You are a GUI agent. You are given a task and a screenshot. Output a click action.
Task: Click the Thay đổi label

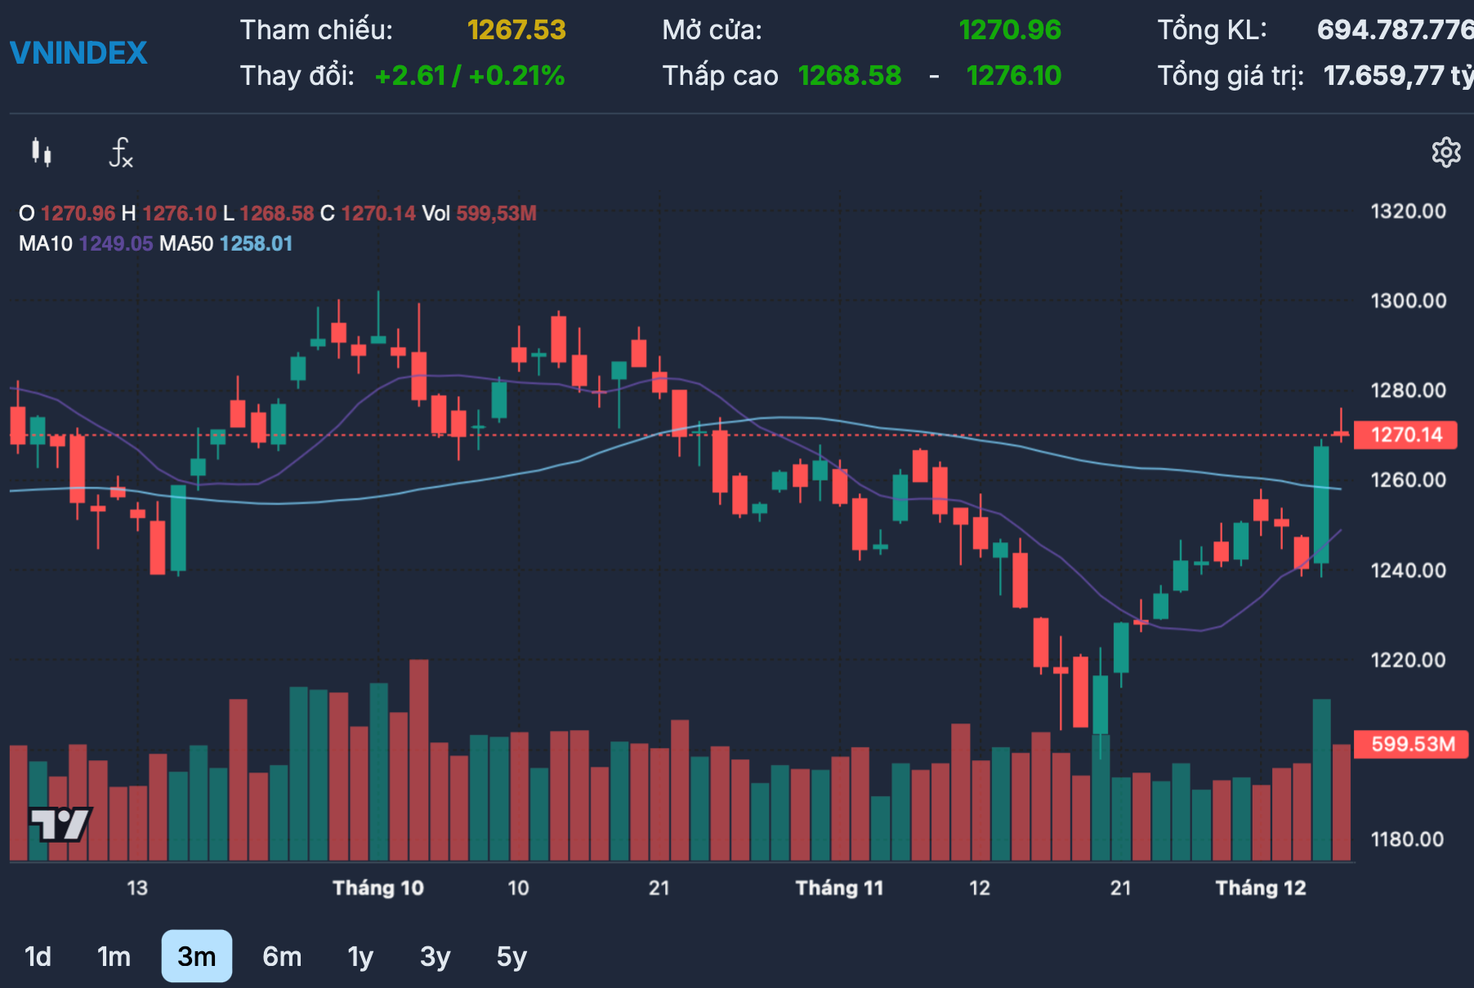click(x=297, y=76)
